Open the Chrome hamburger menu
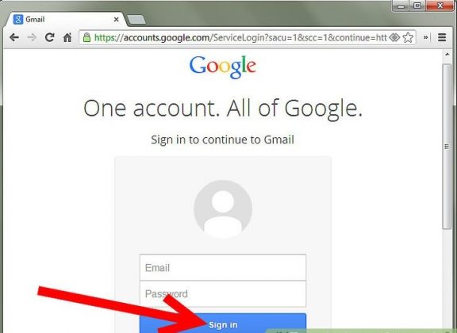The image size is (457, 333). [x=442, y=37]
